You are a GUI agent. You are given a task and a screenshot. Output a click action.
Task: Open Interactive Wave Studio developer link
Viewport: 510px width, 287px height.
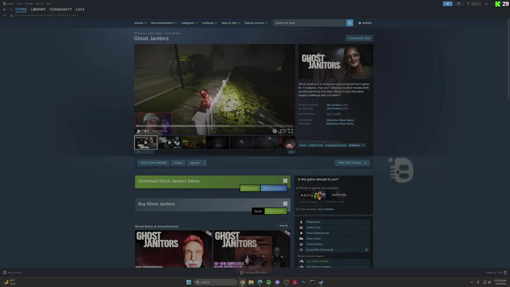click(x=340, y=120)
